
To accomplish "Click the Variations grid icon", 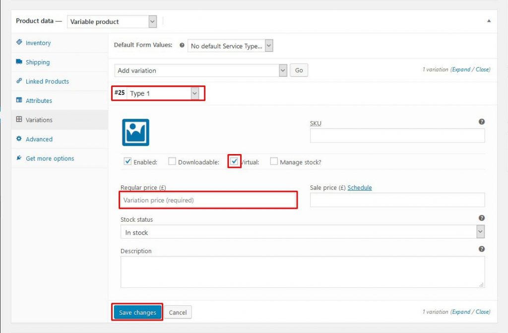I will (20, 120).
